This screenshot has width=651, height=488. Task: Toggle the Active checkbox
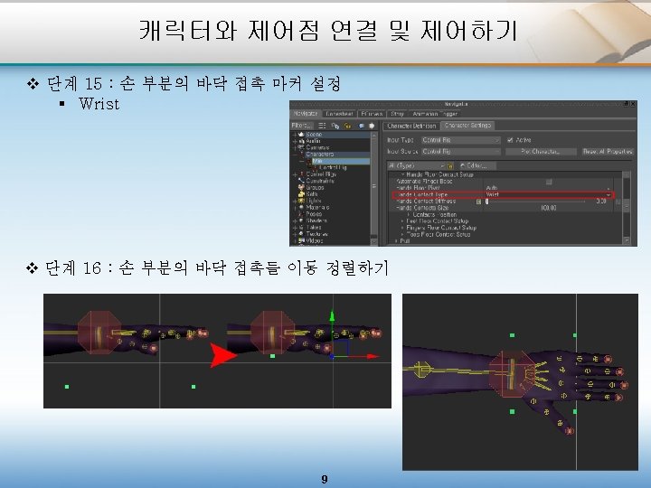tap(510, 140)
